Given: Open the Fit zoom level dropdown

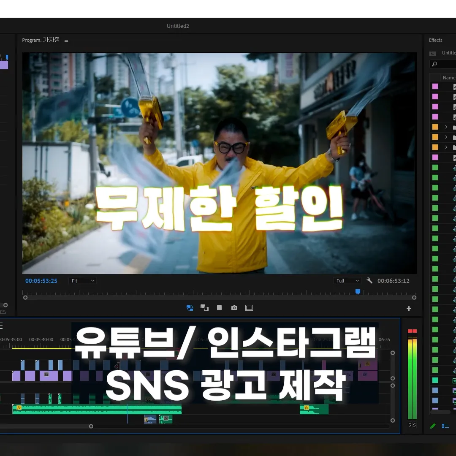Looking at the screenshot, I should [83, 281].
